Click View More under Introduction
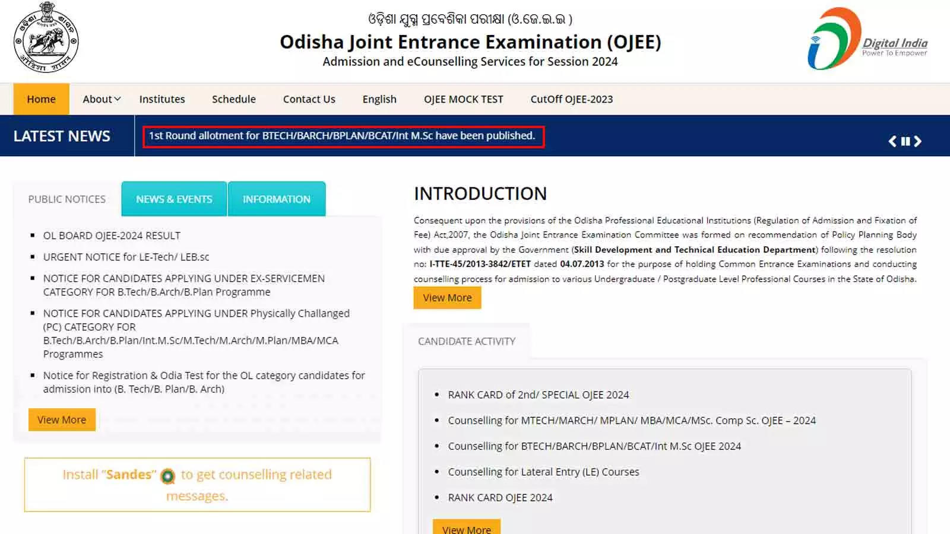The width and height of the screenshot is (950, 534). [448, 297]
